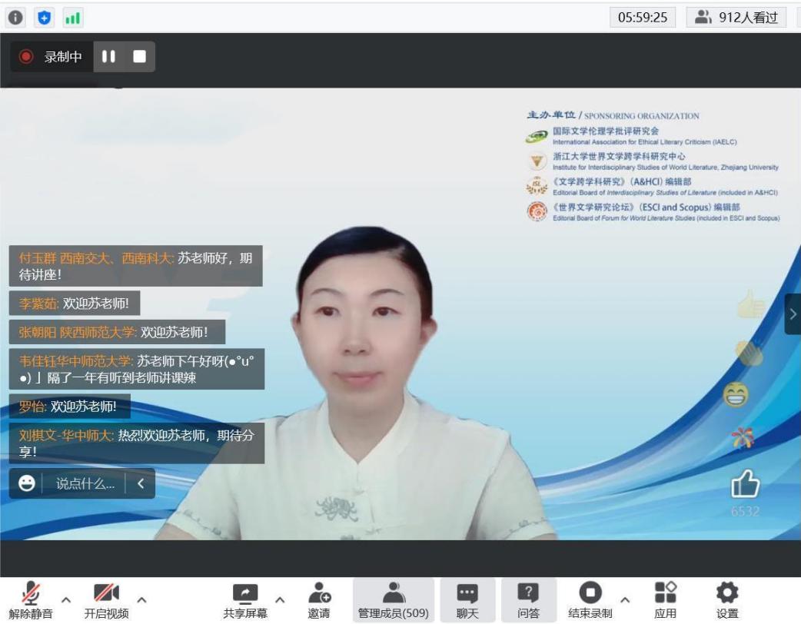The image size is (801, 624).
Task: Click 国际文学伦理学批评研究会 sponsor line
Action: pyautogui.click(x=631, y=136)
